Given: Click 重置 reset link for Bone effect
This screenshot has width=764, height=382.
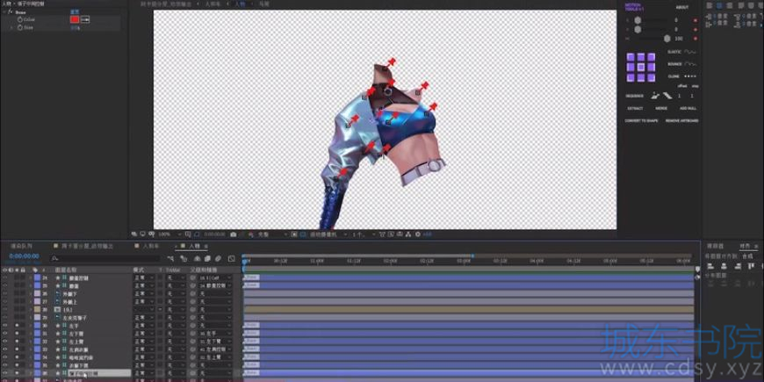Looking at the screenshot, I should (x=75, y=11).
